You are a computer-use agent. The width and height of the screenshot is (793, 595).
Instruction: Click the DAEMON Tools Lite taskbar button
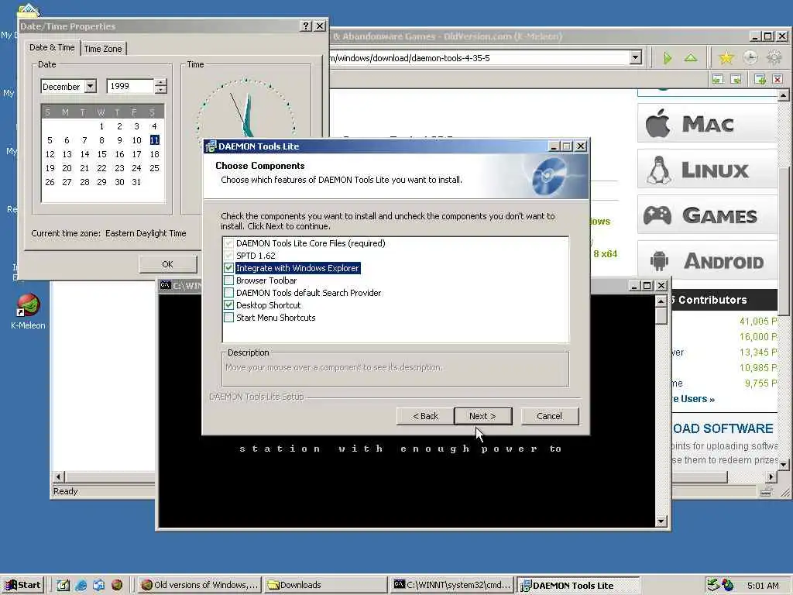coord(578,585)
